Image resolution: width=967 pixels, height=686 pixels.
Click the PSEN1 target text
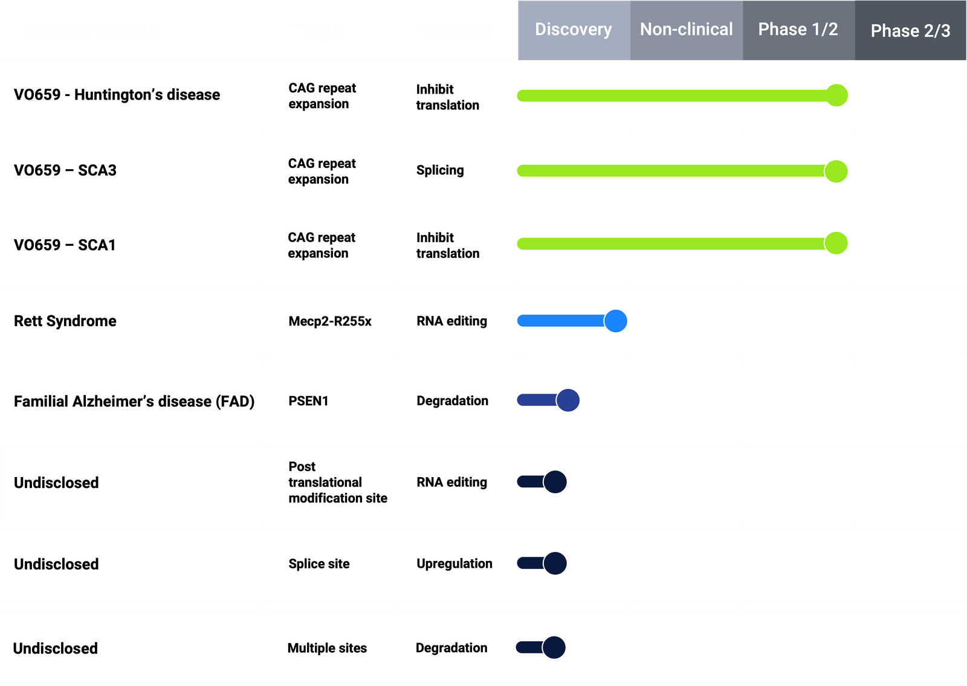point(308,401)
